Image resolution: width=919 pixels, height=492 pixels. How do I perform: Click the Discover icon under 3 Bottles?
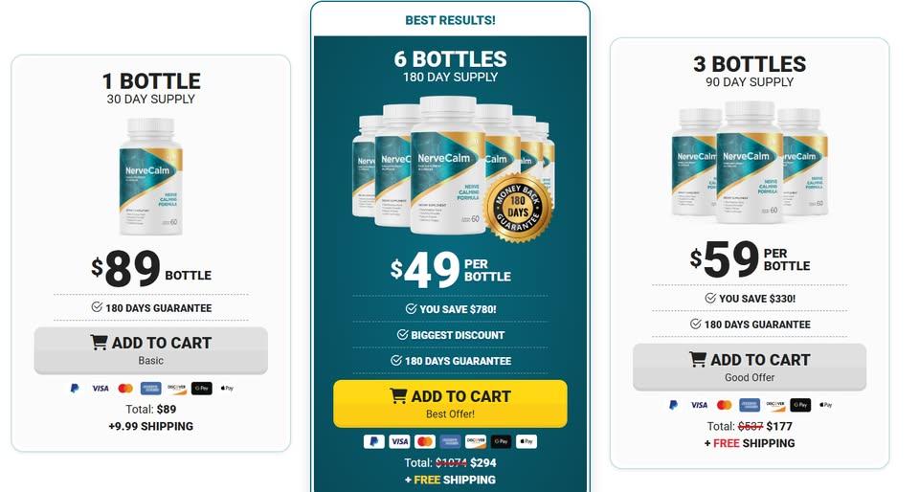pyautogui.click(x=774, y=405)
